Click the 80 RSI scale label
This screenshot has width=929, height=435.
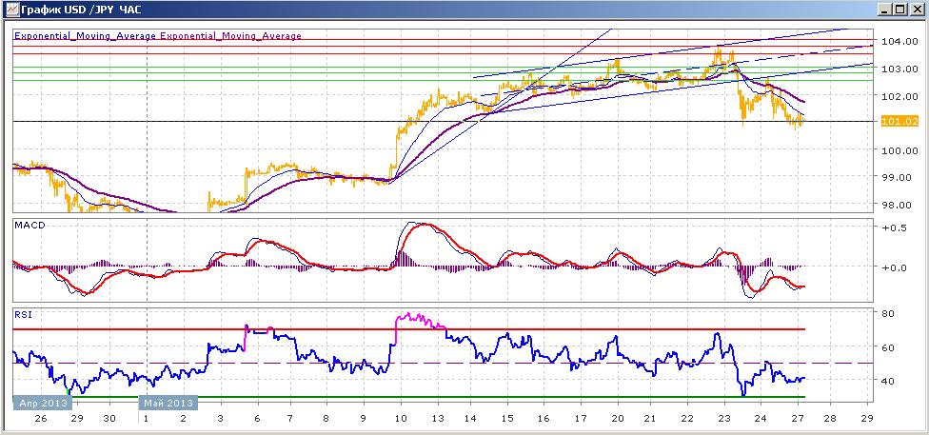(889, 313)
